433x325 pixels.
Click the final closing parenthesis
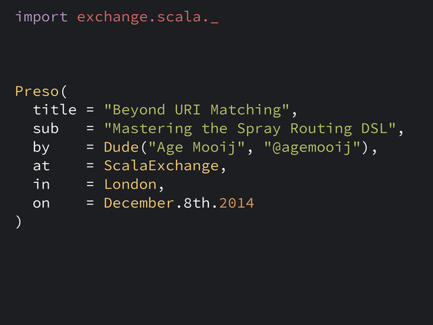pos(18,222)
